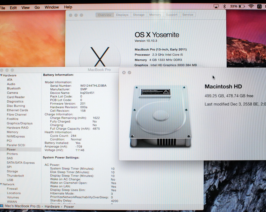This screenshot has width=266, height=212.
Task: Select Diagnostics in the sidebar
Action: coord(15,101)
